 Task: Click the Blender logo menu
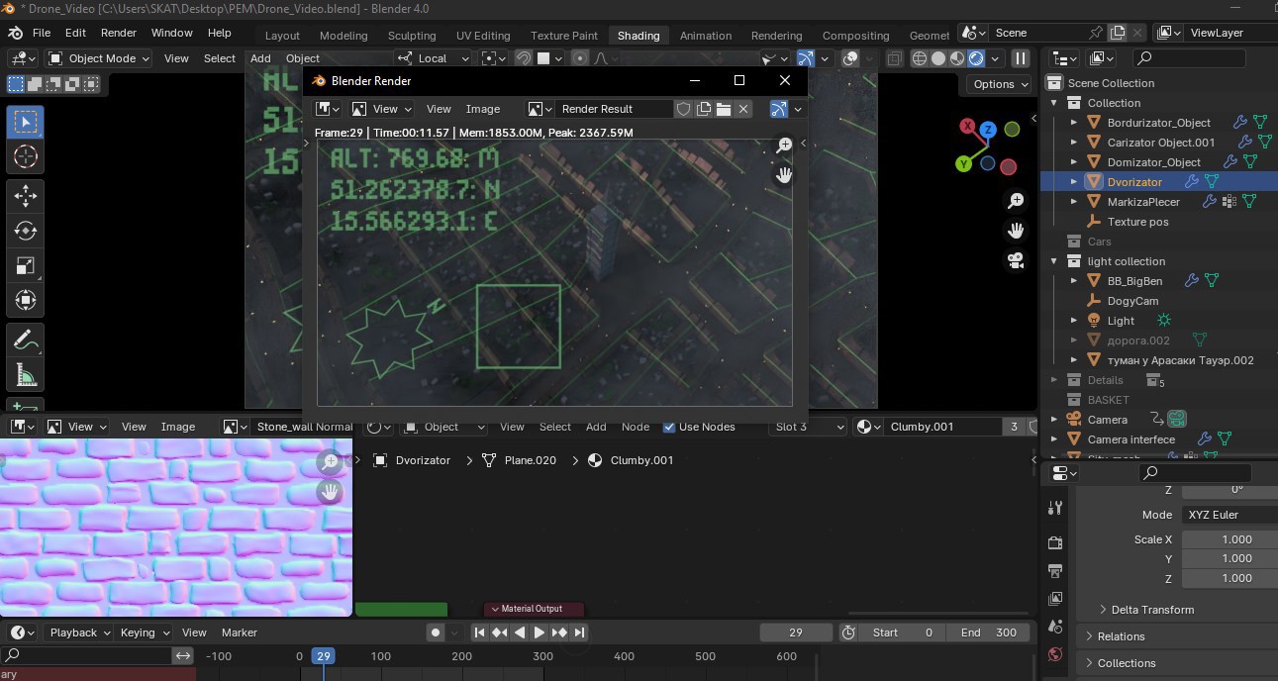coord(16,33)
